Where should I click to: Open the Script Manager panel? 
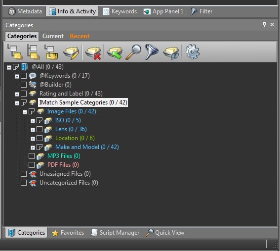pyautogui.click(x=115, y=233)
